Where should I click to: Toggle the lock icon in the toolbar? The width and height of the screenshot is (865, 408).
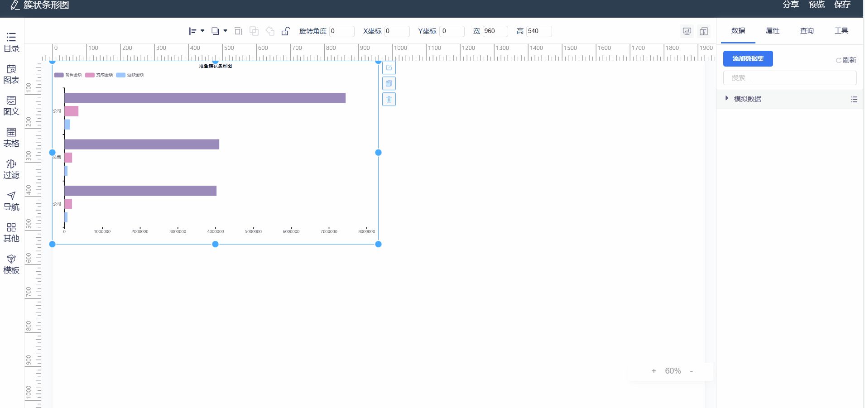(285, 31)
